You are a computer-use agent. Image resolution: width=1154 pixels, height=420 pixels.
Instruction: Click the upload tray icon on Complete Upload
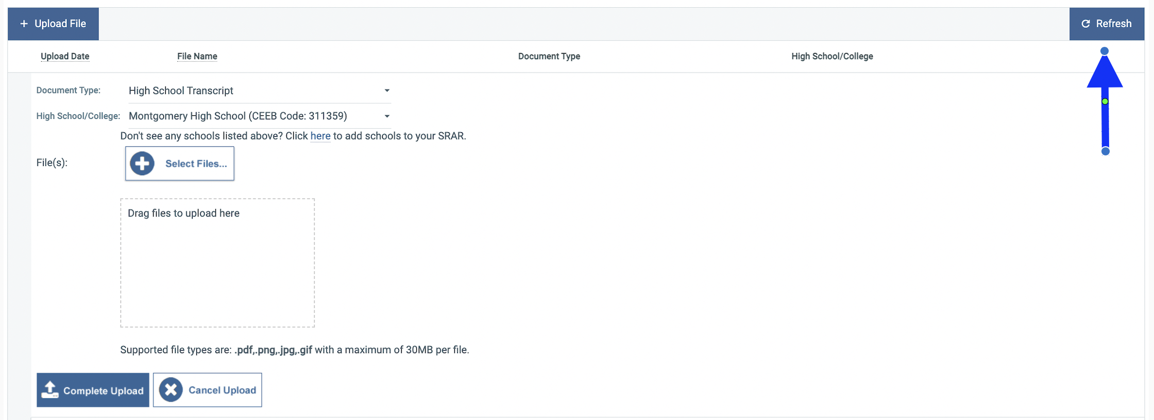50,390
